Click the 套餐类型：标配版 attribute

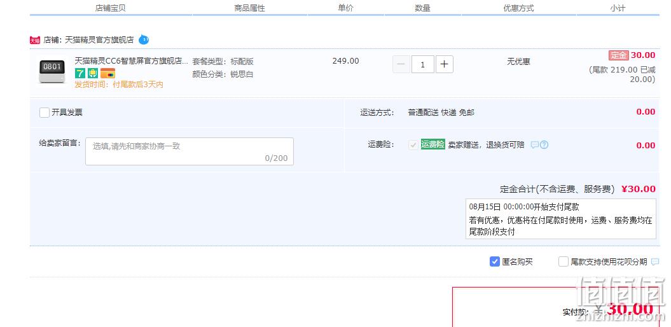tap(223, 62)
